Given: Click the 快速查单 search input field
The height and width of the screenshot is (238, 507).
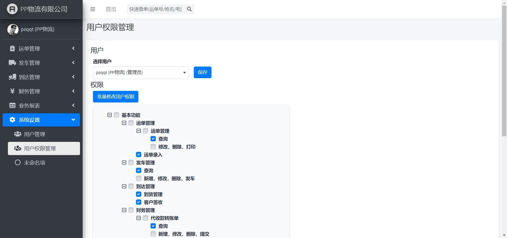Looking at the screenshot, I should (156, 9).
